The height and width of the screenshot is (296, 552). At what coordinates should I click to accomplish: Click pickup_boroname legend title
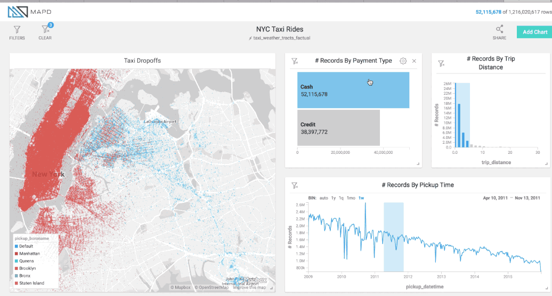[x=31, y=239]
